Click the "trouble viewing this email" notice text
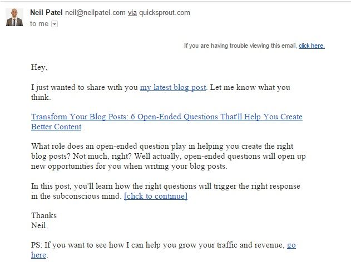351x262 pixels. [x=240, y=46]
